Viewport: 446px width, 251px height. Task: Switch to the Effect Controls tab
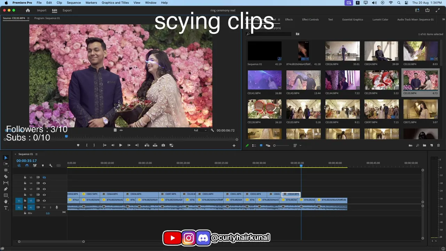point(310,20)
